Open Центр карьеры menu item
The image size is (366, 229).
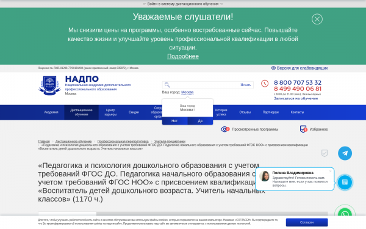point(110,112)
